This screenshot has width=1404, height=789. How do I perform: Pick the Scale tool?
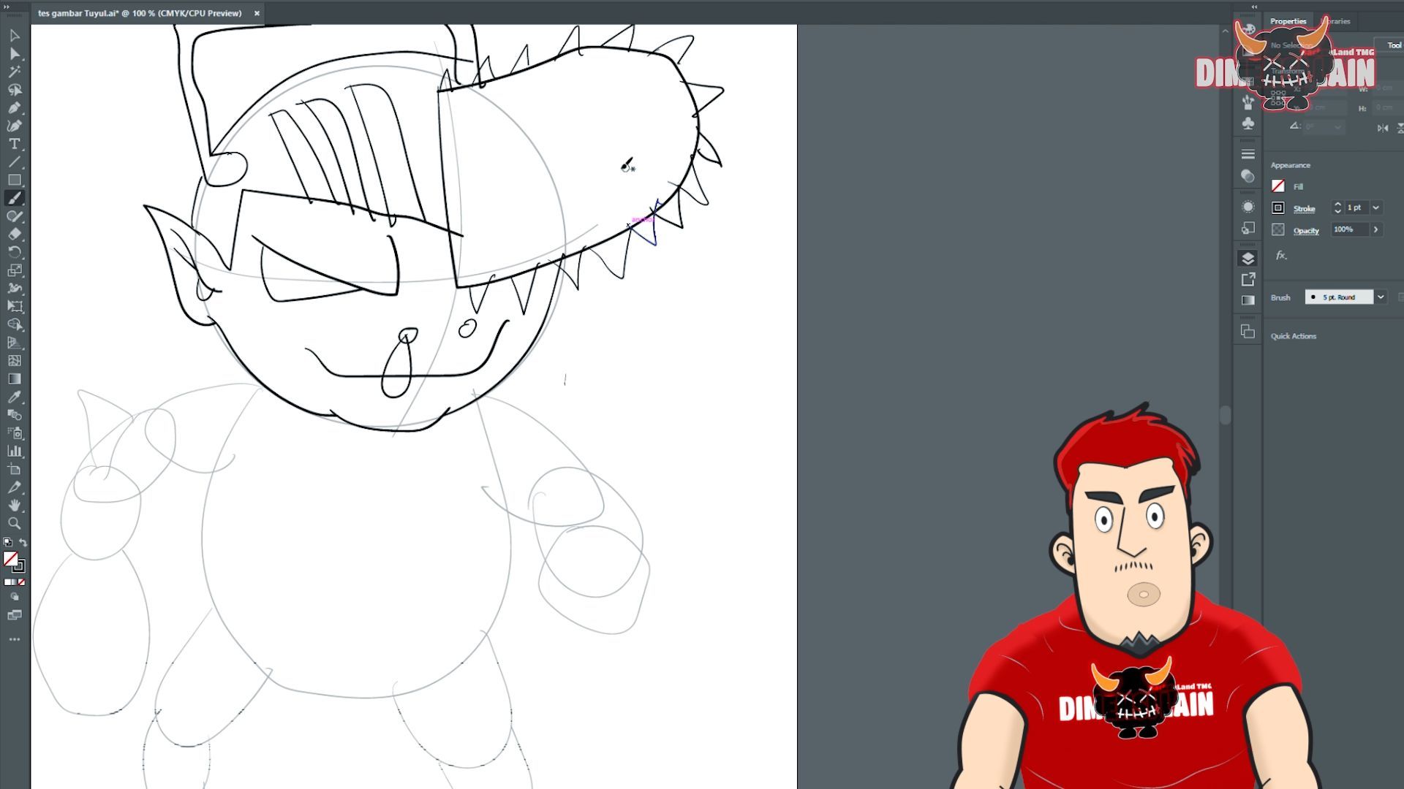[x=15, y=270]
